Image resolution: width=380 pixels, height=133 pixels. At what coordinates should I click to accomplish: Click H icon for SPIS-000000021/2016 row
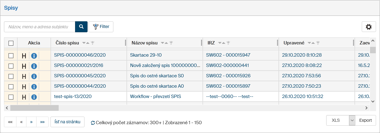[x=24, y=66]
